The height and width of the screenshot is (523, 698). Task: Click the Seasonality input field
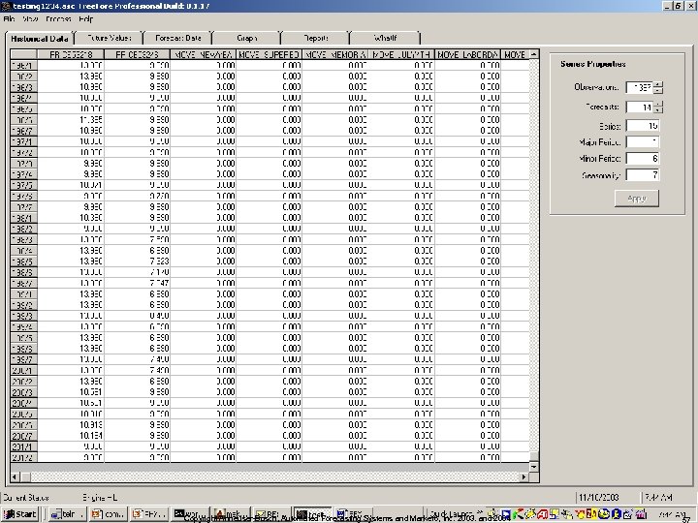tap(643, 174)
